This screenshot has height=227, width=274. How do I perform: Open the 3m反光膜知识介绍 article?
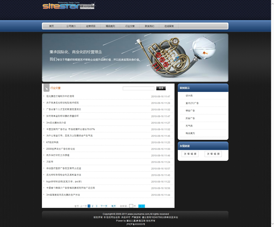point(56,122)
